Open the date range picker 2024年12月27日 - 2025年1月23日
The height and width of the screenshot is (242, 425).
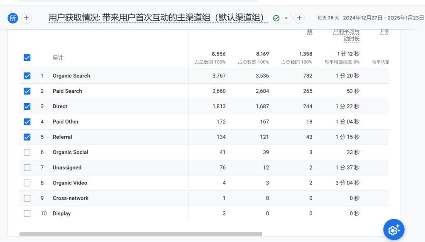[383, 18]
